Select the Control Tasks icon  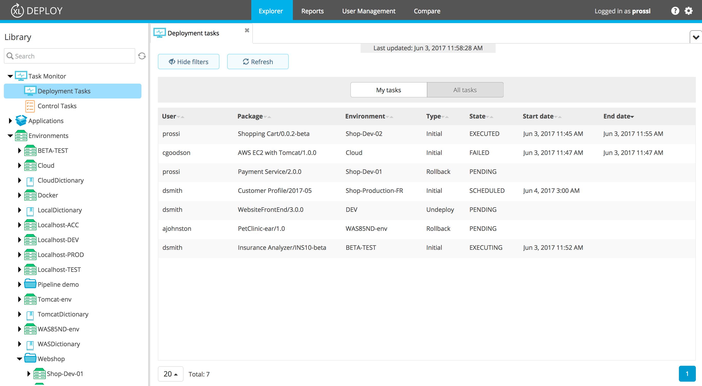click(x=30, y=106)
